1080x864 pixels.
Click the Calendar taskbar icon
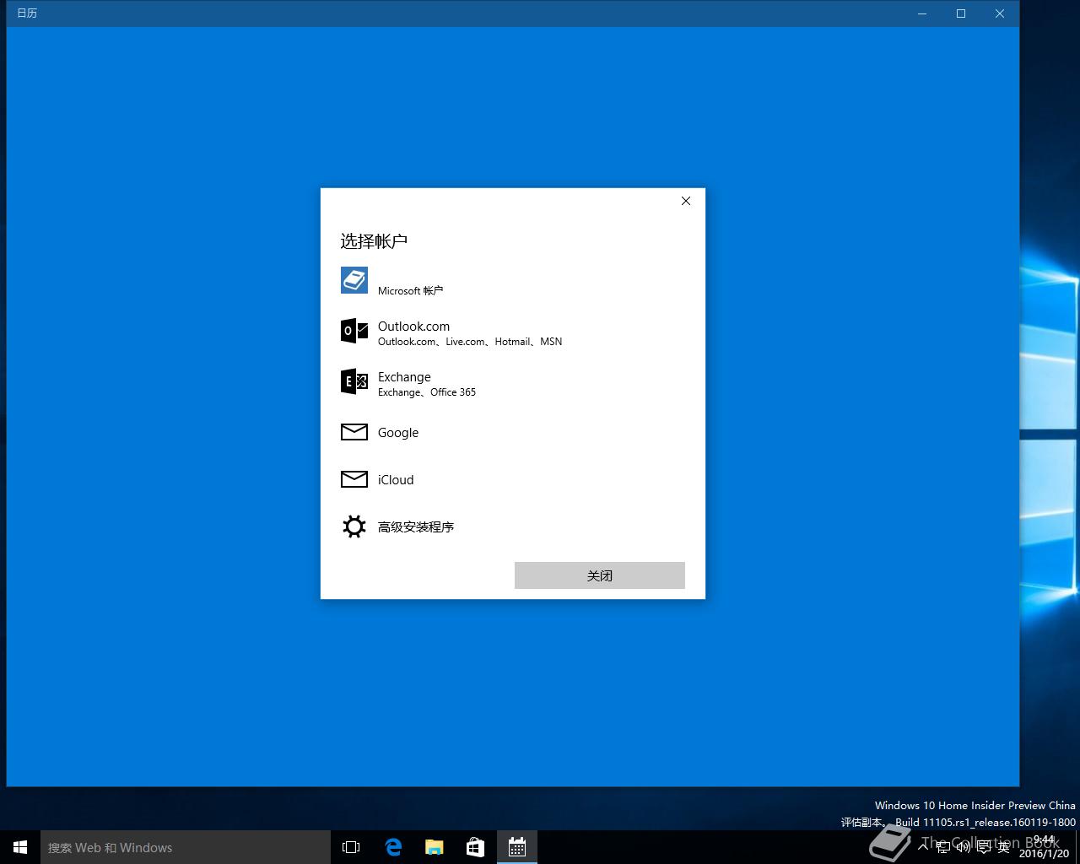click(x=517, y=847)
